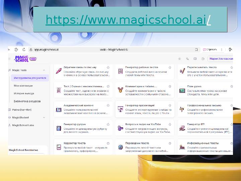Click the globe icon for Переводчик текста

(x=120, y=147)
